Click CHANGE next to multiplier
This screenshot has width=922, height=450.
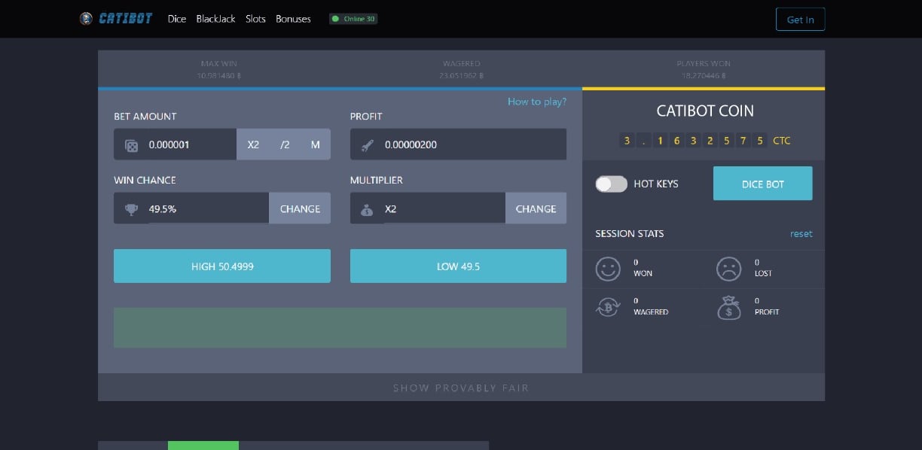click(536, 208)
